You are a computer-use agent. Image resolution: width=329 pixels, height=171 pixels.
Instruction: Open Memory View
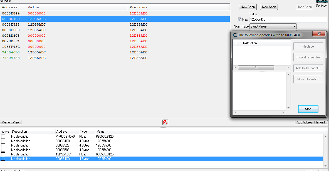click(11, 122)
